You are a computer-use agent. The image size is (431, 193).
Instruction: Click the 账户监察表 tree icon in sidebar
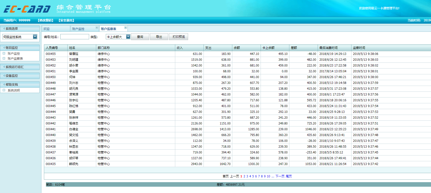pos(4,58)
